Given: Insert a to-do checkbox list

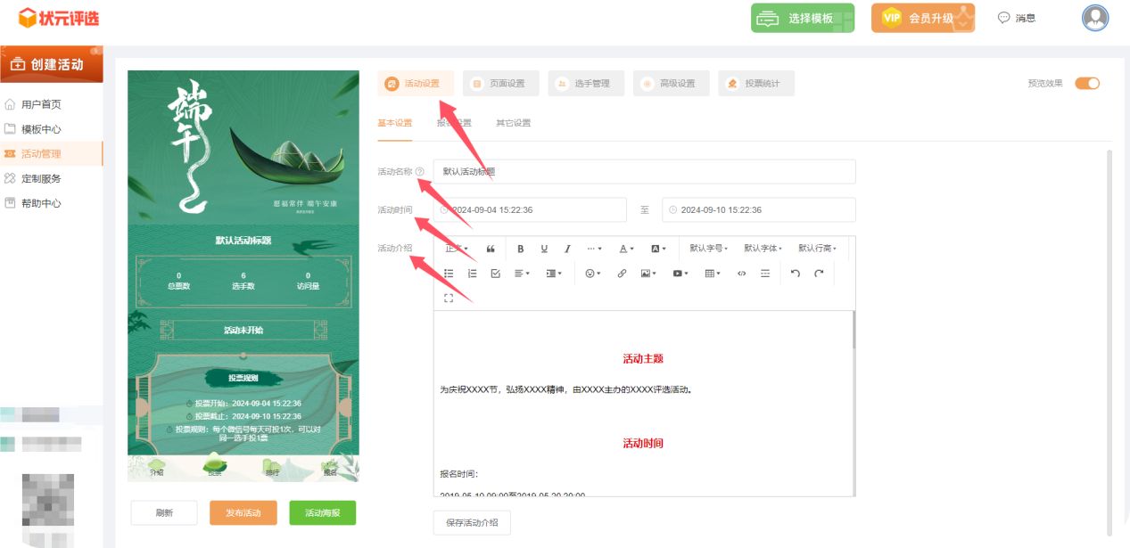Looking at the screenshot, I should point(496,274).
